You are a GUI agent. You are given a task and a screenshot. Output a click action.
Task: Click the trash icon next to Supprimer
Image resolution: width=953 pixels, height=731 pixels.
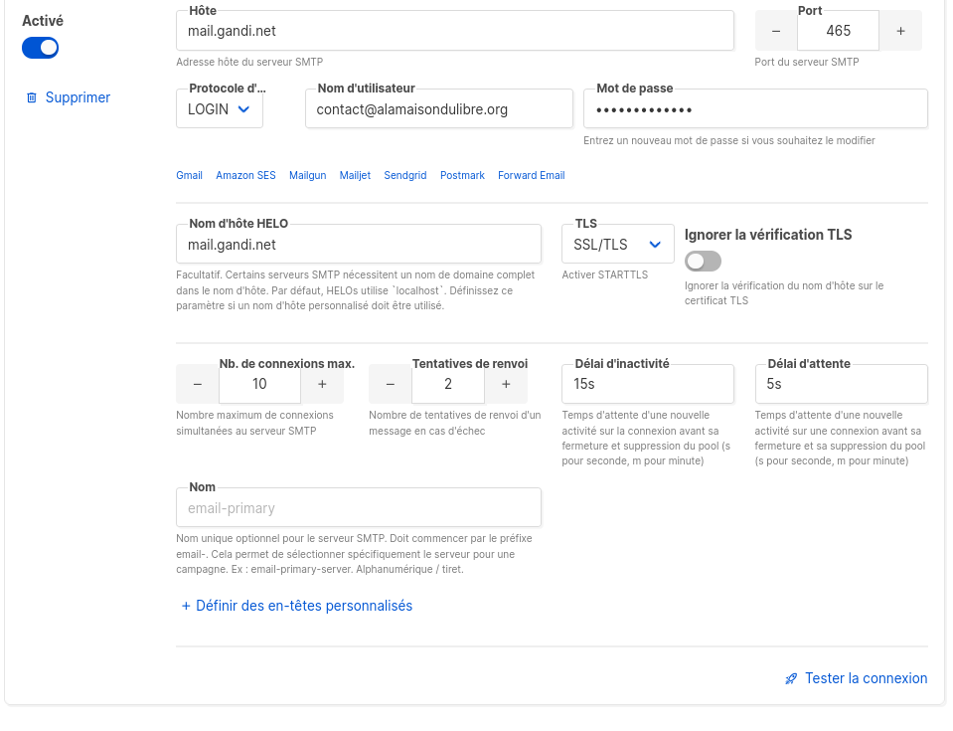pyautogui.click(x=32, y=98)
